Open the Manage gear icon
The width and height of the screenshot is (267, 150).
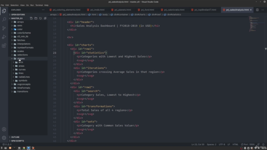pyautogui.click(x=4, y=138)
